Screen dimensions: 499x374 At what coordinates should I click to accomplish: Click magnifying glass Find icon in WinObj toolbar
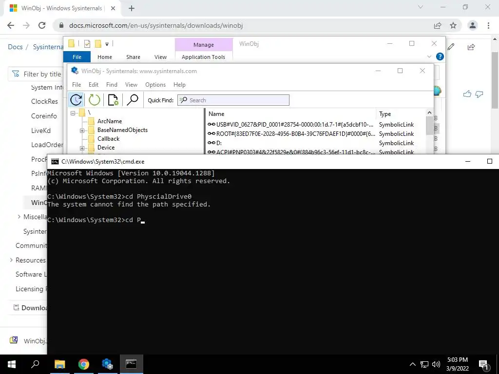[133, 100]
